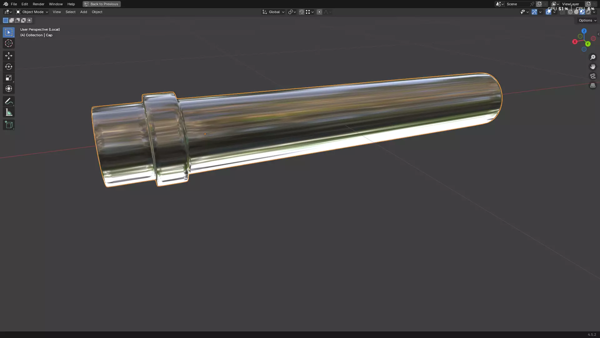
Task: Click the Y axis on the navigation gizmo
Action: tap(588, 44)
